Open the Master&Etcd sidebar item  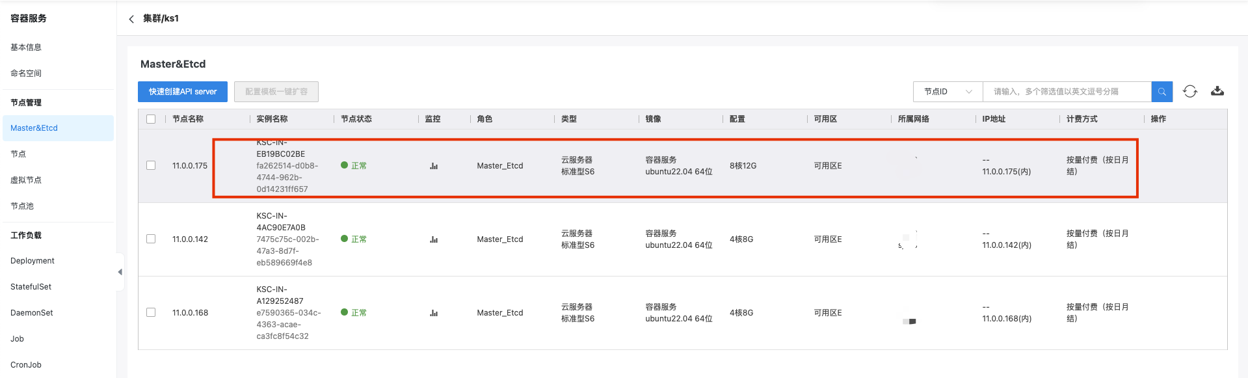34,128
